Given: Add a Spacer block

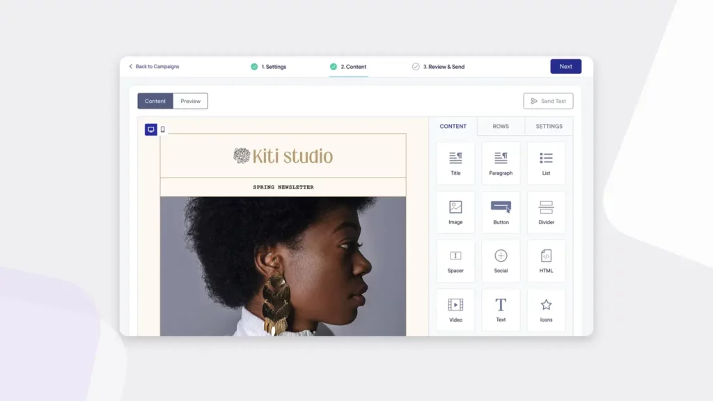Looking at the screenshot, I should click(455, 261).
